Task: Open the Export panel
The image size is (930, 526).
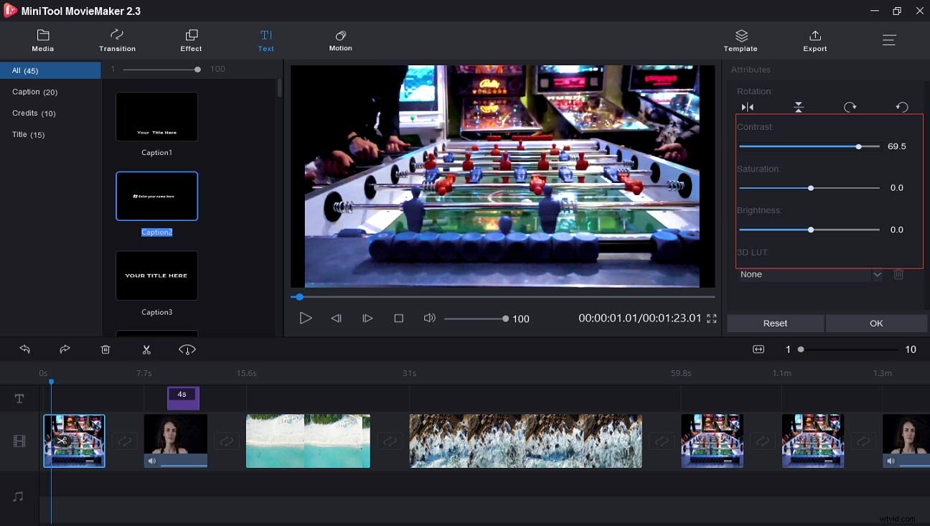Action: pos(814,40)
